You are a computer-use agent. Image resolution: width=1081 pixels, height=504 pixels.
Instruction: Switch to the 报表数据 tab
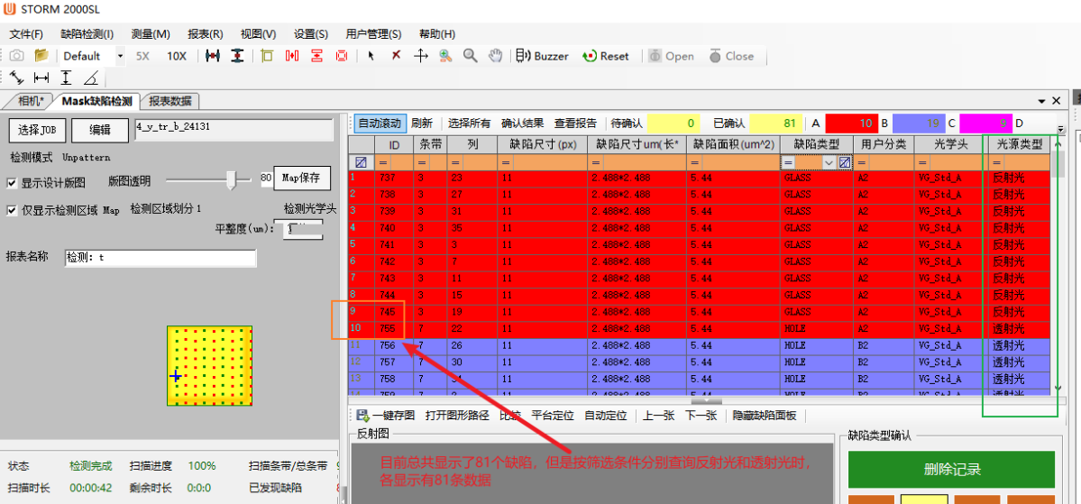170,101
